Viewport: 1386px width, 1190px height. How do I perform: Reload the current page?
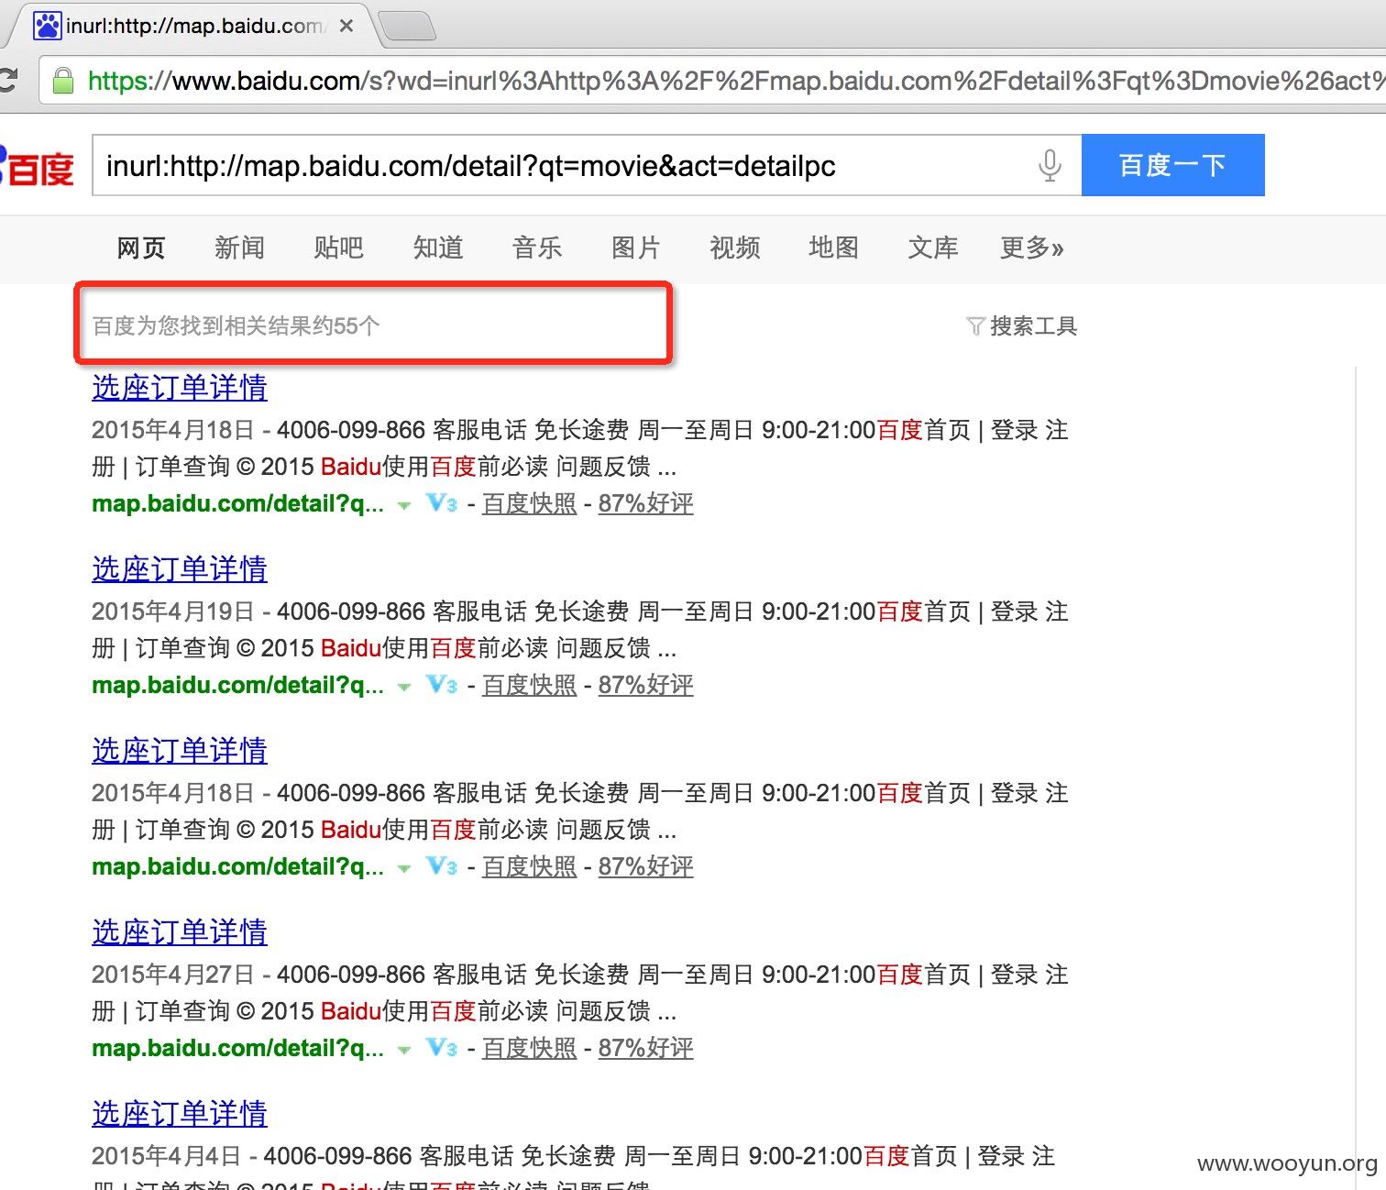tap(7, 81)
